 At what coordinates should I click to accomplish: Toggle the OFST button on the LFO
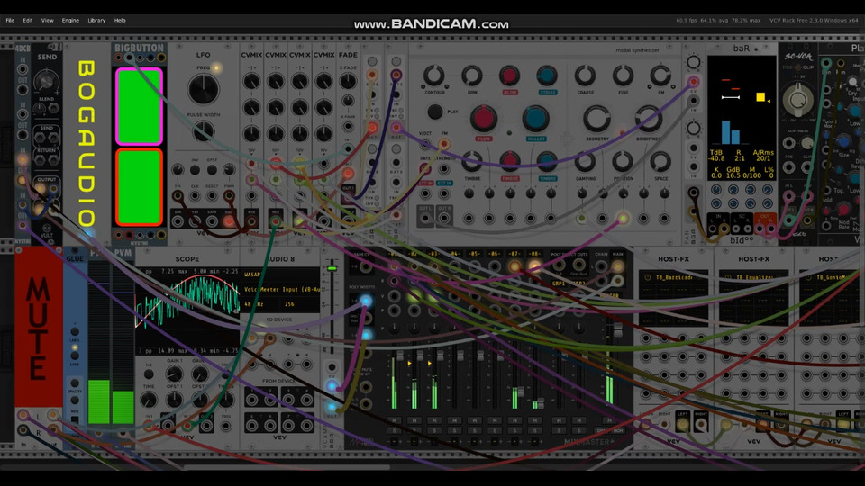point(212,170)
